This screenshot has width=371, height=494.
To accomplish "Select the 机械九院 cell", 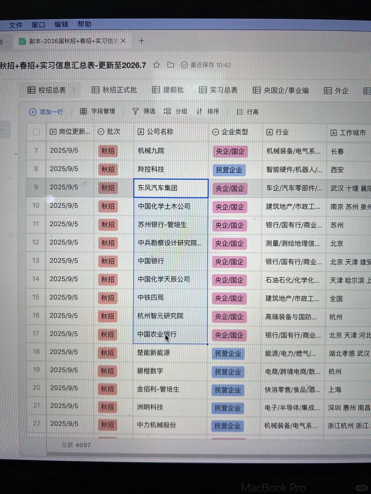I will [171, 151].
